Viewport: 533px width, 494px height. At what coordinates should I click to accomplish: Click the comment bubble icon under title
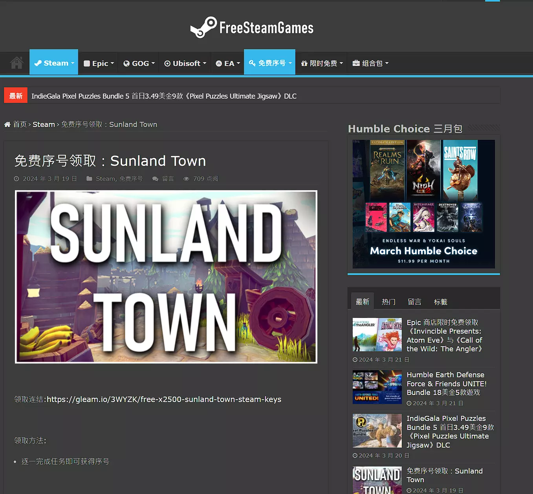156,179
